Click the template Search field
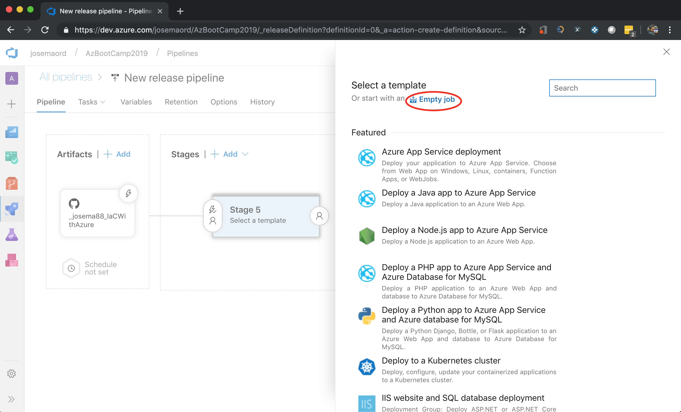The image size is (681, 412). pos(602,88)
